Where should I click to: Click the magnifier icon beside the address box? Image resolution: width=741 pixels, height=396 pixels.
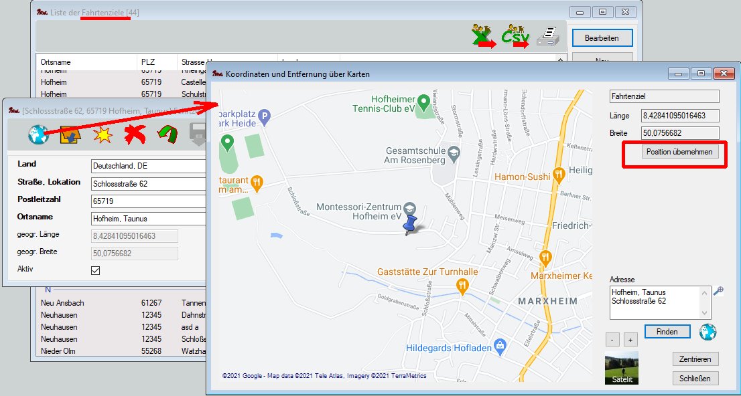(x=718, y=291)
